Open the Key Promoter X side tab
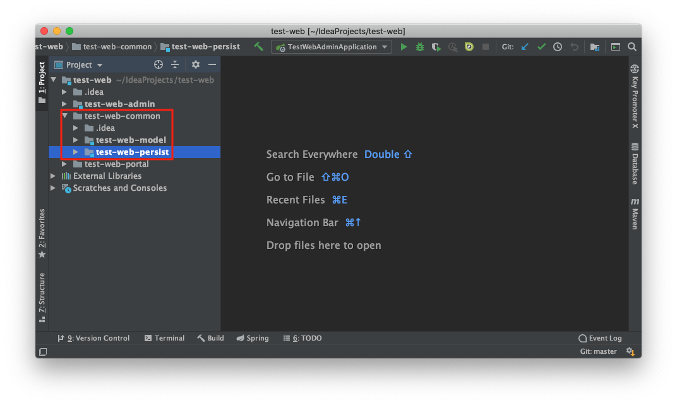This screenshot has width=677, height=405. [x=635, y=96]
